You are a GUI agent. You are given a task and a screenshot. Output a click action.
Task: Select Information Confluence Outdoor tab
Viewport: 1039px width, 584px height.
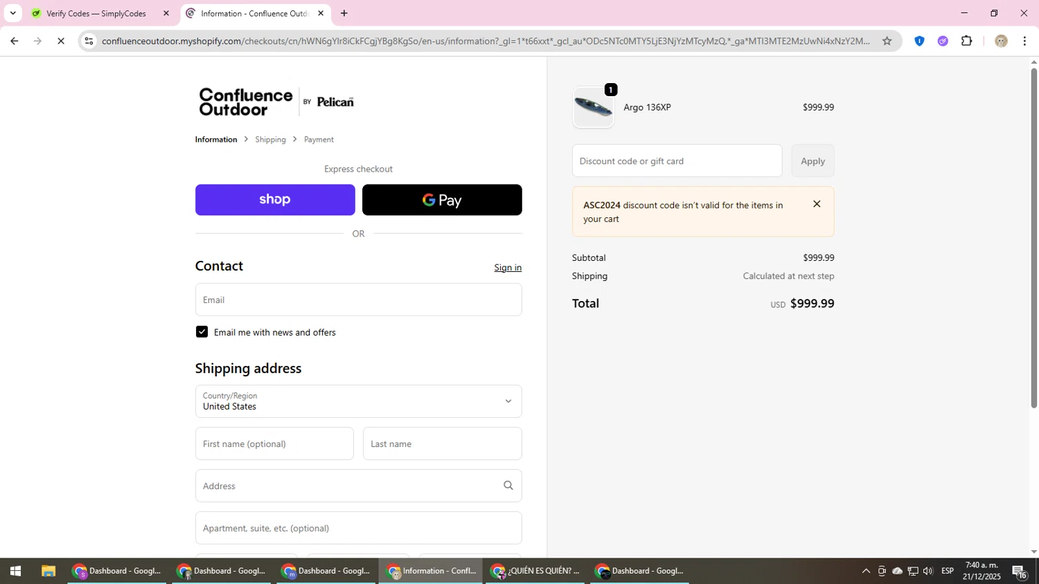(254, 13)
